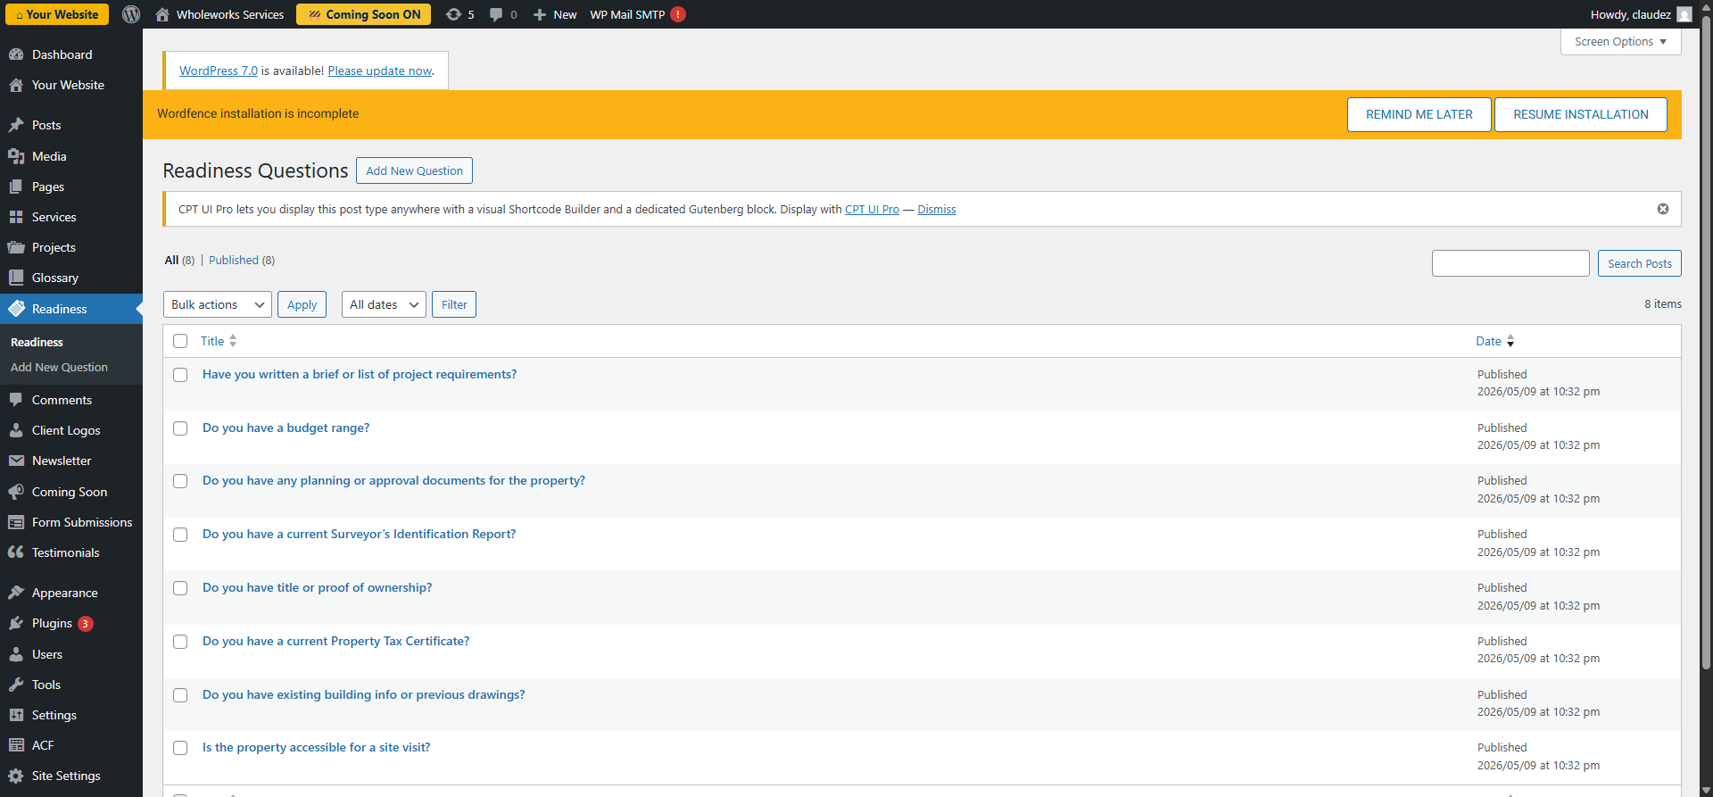Open the updates icon showing 5

454,14
